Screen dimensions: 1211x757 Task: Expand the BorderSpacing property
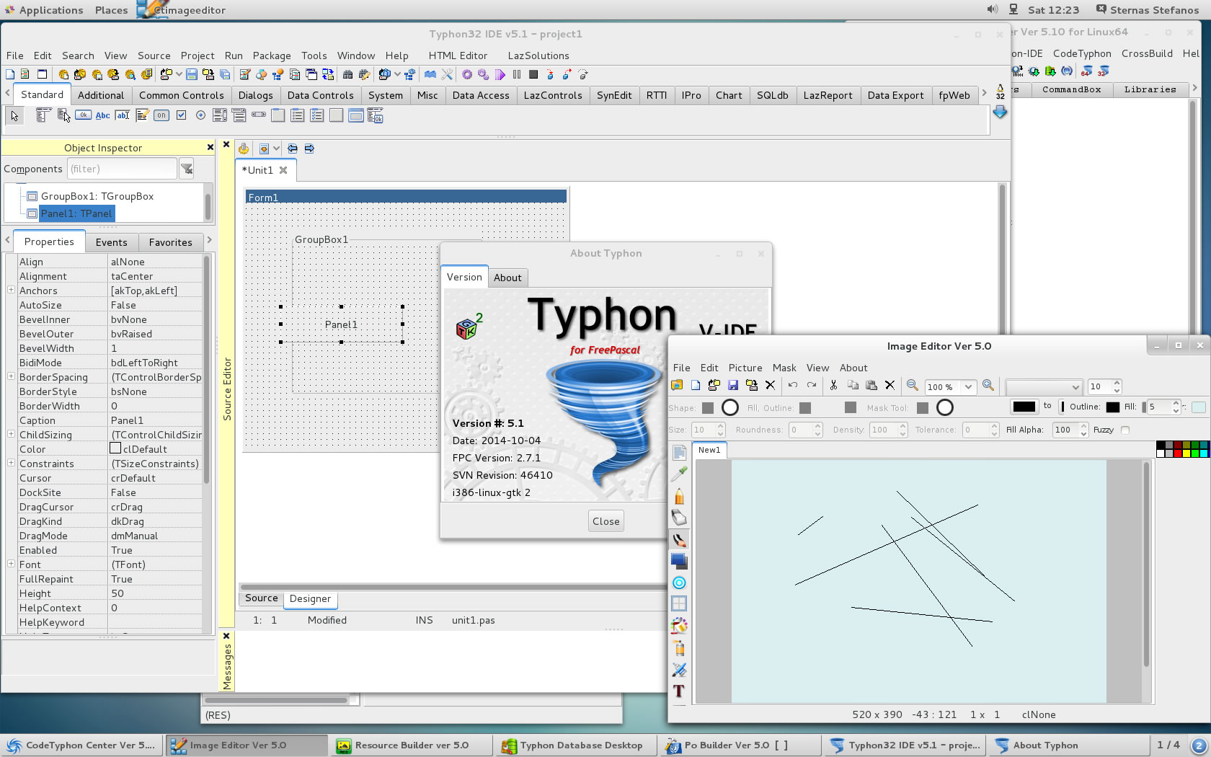11,376
